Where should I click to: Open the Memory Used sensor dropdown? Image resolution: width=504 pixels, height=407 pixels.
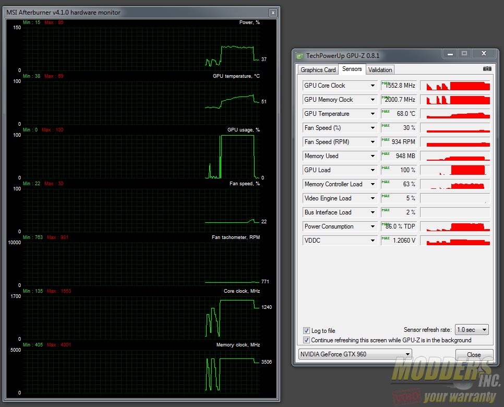(372, 156)
